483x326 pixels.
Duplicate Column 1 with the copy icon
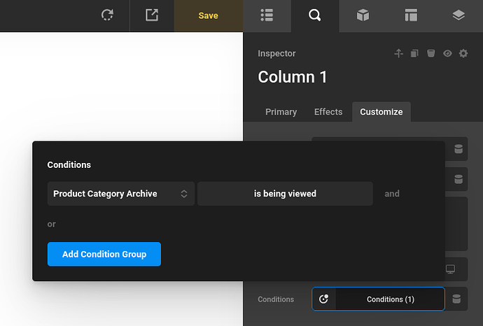pos(414,54)
